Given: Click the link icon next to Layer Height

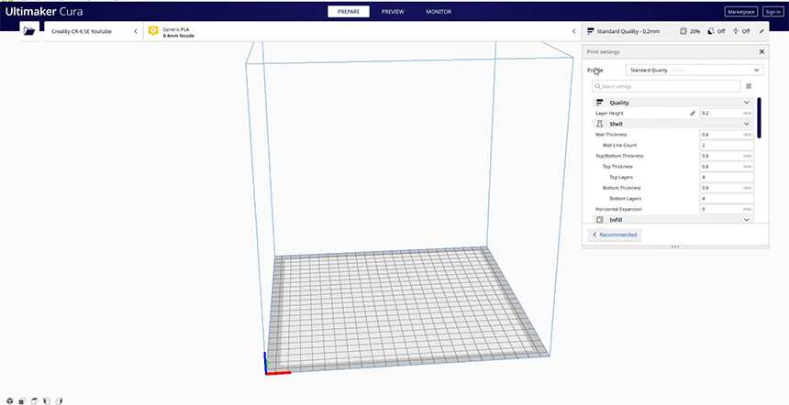Looking at the screenshot, I should (x=693, y=114).
